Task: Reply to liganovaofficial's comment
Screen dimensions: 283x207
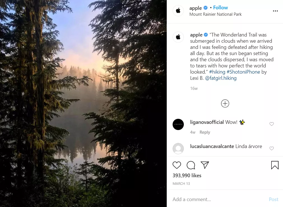Action: click(205, 132)
